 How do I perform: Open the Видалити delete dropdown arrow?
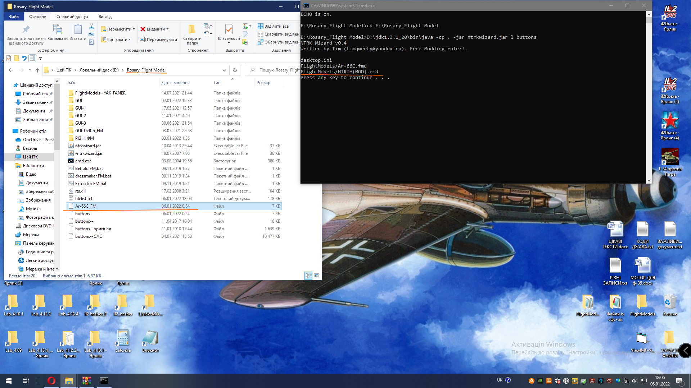[x=167, y=29]
